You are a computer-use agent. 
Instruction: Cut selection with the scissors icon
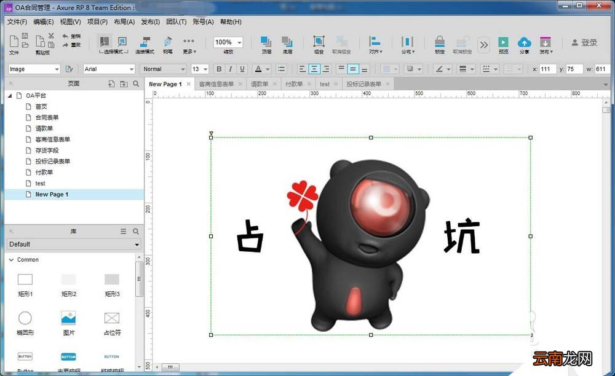tap(51, 36)
